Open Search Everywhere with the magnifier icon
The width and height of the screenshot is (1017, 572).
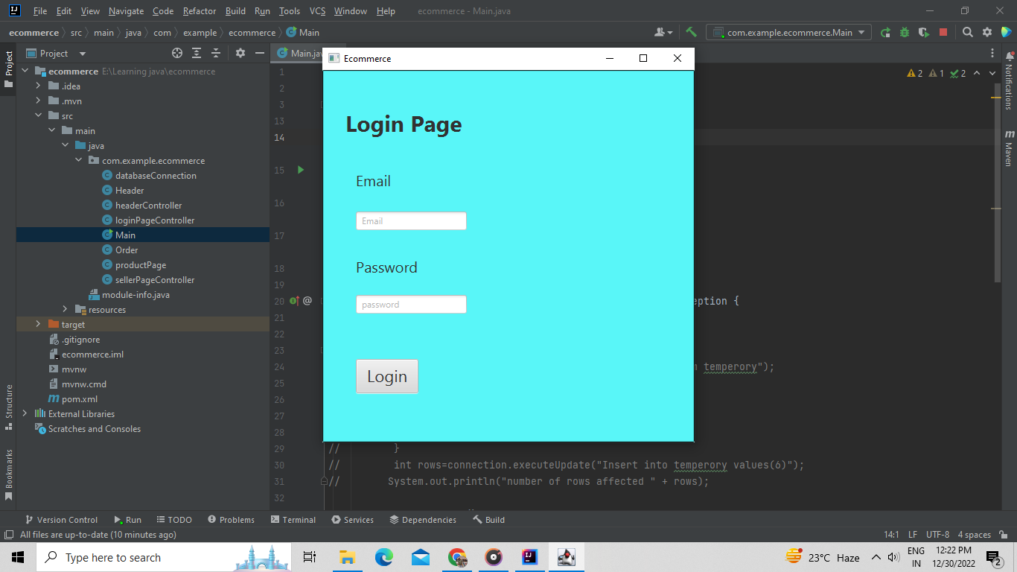pos(968,33)
